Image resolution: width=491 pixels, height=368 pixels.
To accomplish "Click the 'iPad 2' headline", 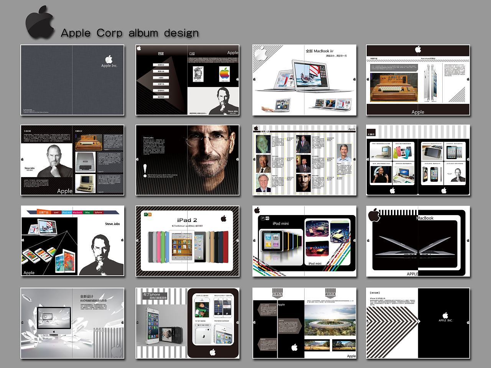I will (187, 220).
